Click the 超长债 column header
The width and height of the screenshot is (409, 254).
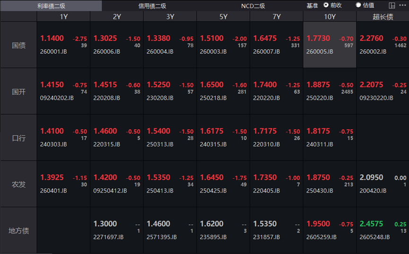(x=383, y=17)
